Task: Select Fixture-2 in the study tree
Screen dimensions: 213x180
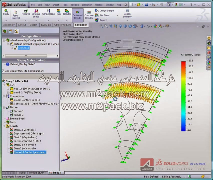Action: [x=19, y=115]
